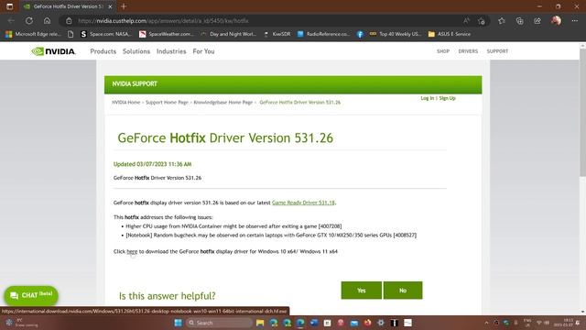Open the Favorites list
Viewport: 586px width, 330px height.
[x=502, y=21]
